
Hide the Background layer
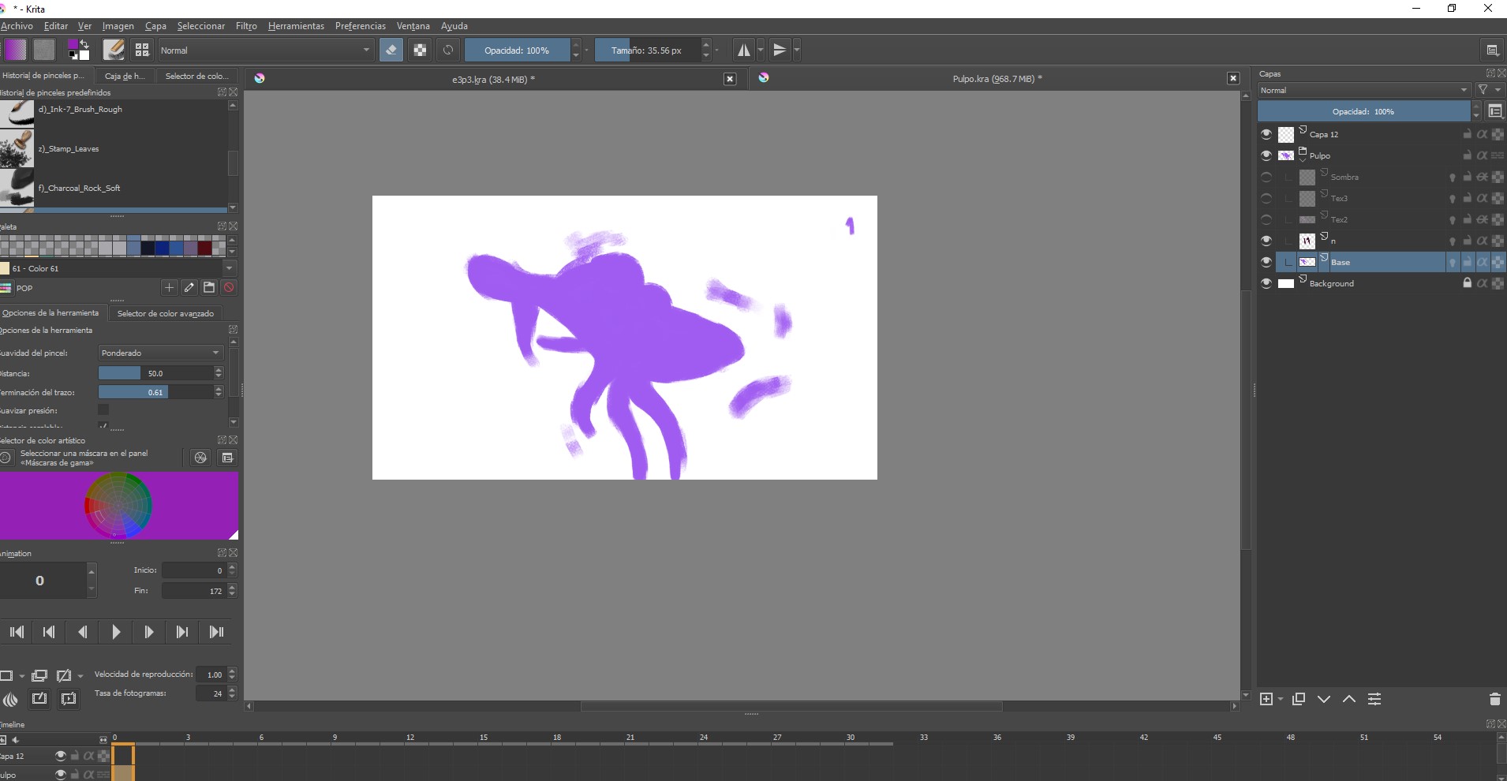(x=1266, y=283)
